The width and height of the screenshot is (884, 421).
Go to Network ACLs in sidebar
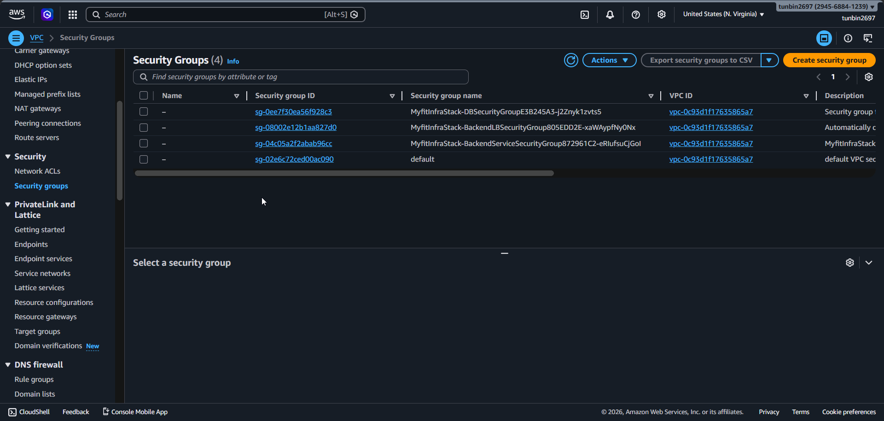point(37,171)
